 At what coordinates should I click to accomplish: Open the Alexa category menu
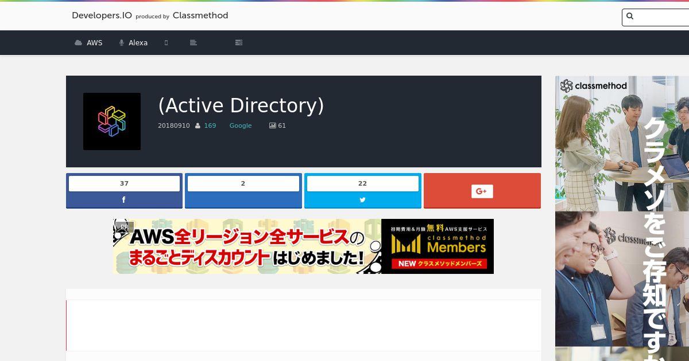click(133, 42)
